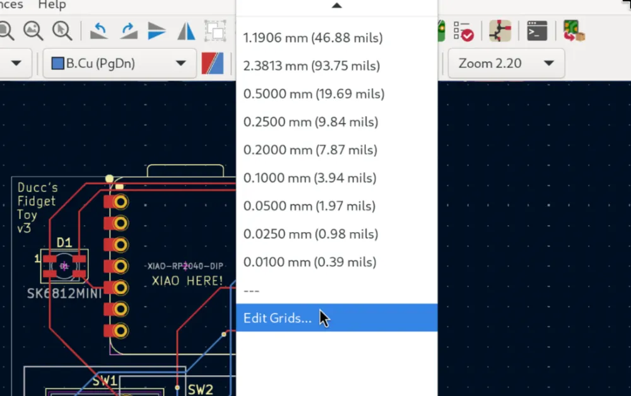Image resolution: width=631 pixels, height=396 pixels.
Task: Click the red-blue layer pair swatch
Action: (x=213, y=64)
